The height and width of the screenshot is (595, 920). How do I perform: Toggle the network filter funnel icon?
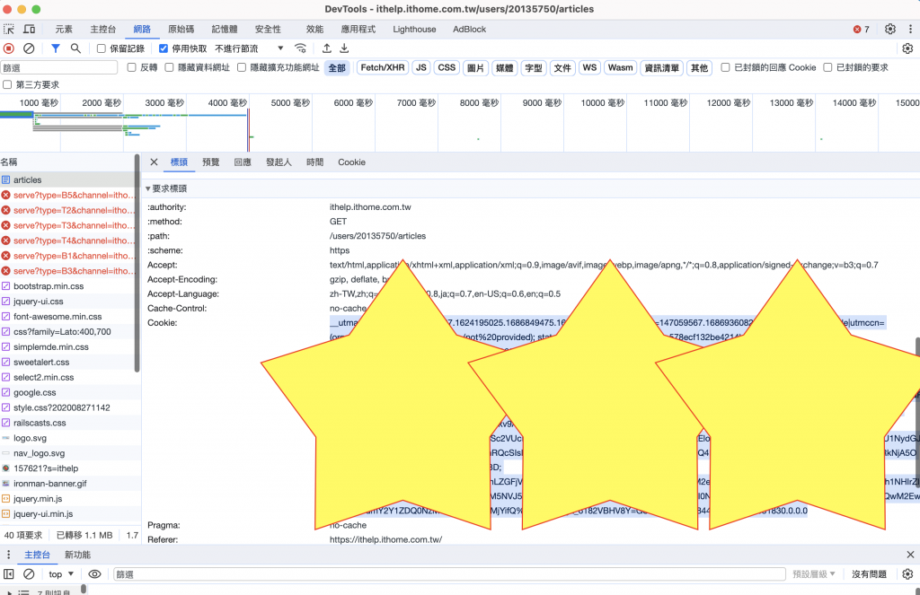coord(55,48)
